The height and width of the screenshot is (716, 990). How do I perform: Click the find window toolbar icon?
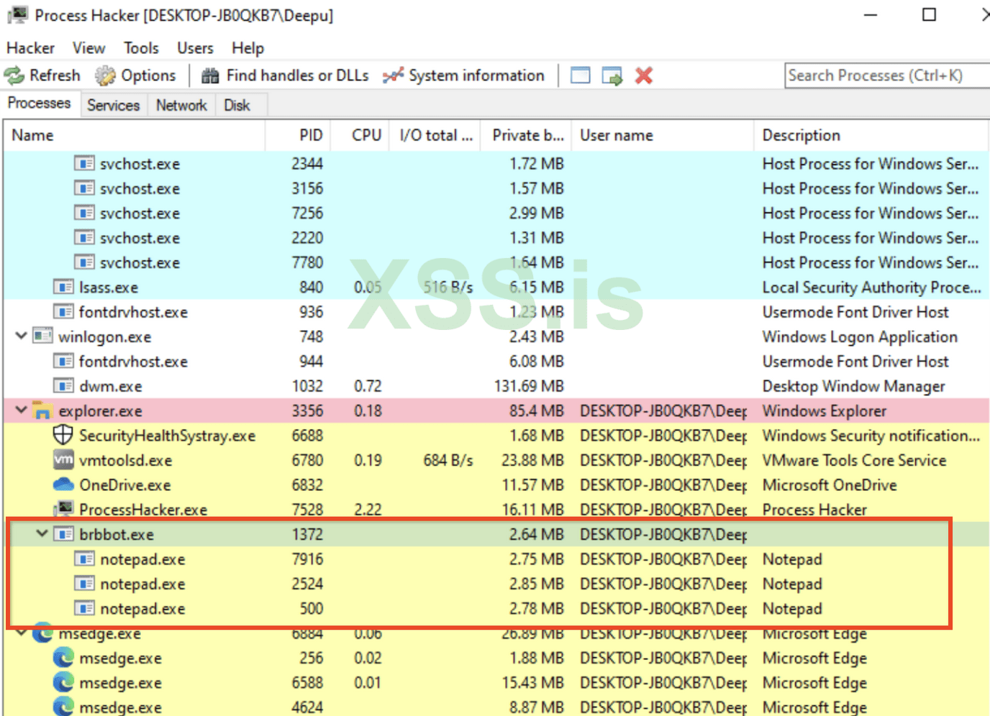click(580, 75)
